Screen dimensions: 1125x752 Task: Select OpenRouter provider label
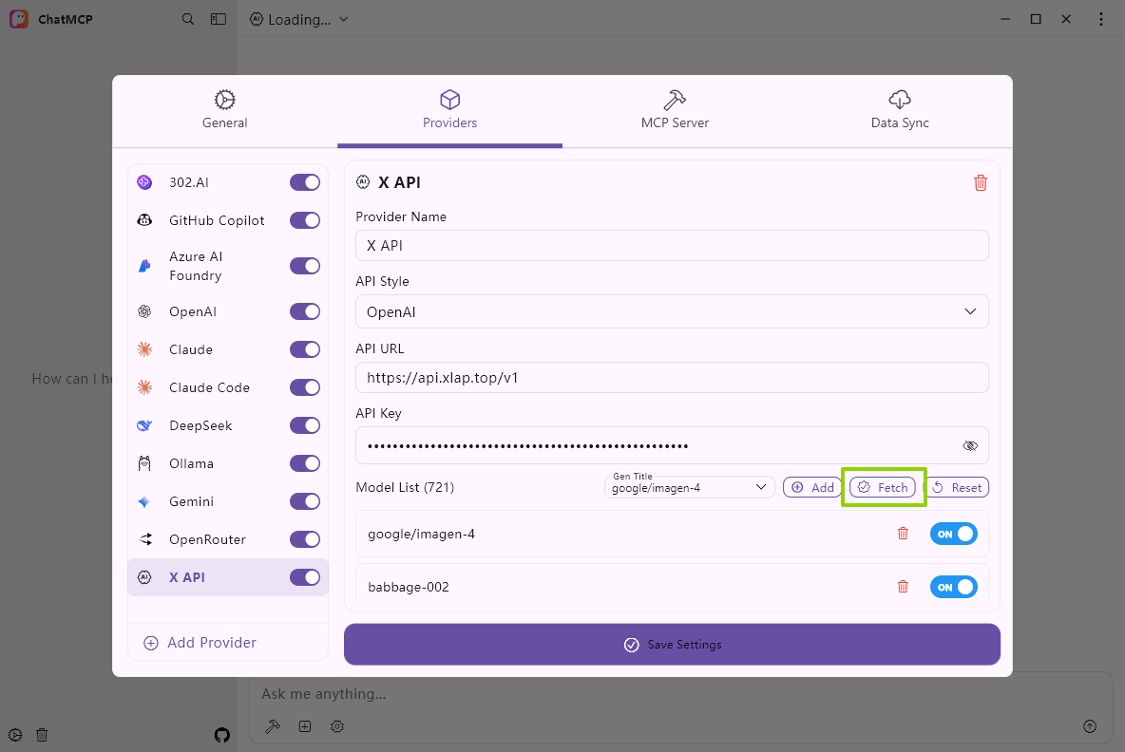[x=207, y=539]
